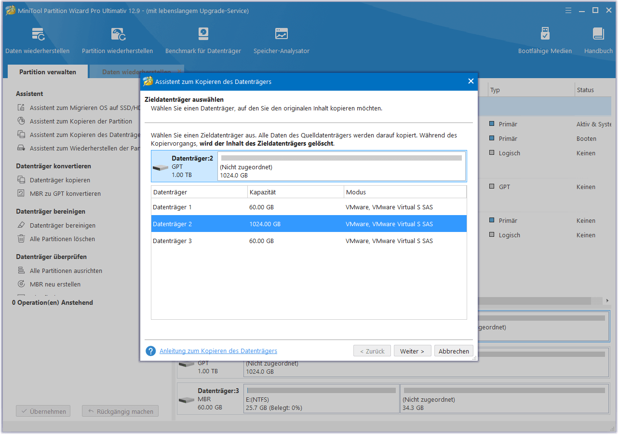619x435 pixels.
Task: Click Rückgängig machen button
Action: tap(120, 411)
